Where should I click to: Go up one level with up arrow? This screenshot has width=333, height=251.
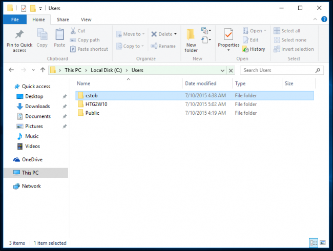[43, 70]
